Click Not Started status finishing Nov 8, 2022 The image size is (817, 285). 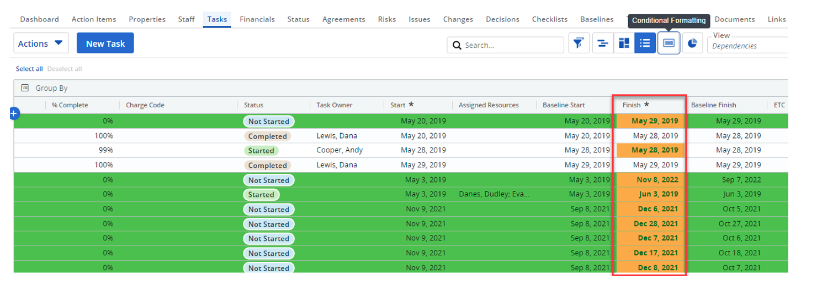268,180
